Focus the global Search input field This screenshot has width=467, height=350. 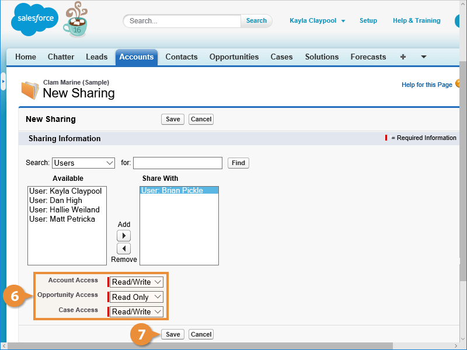182,21
